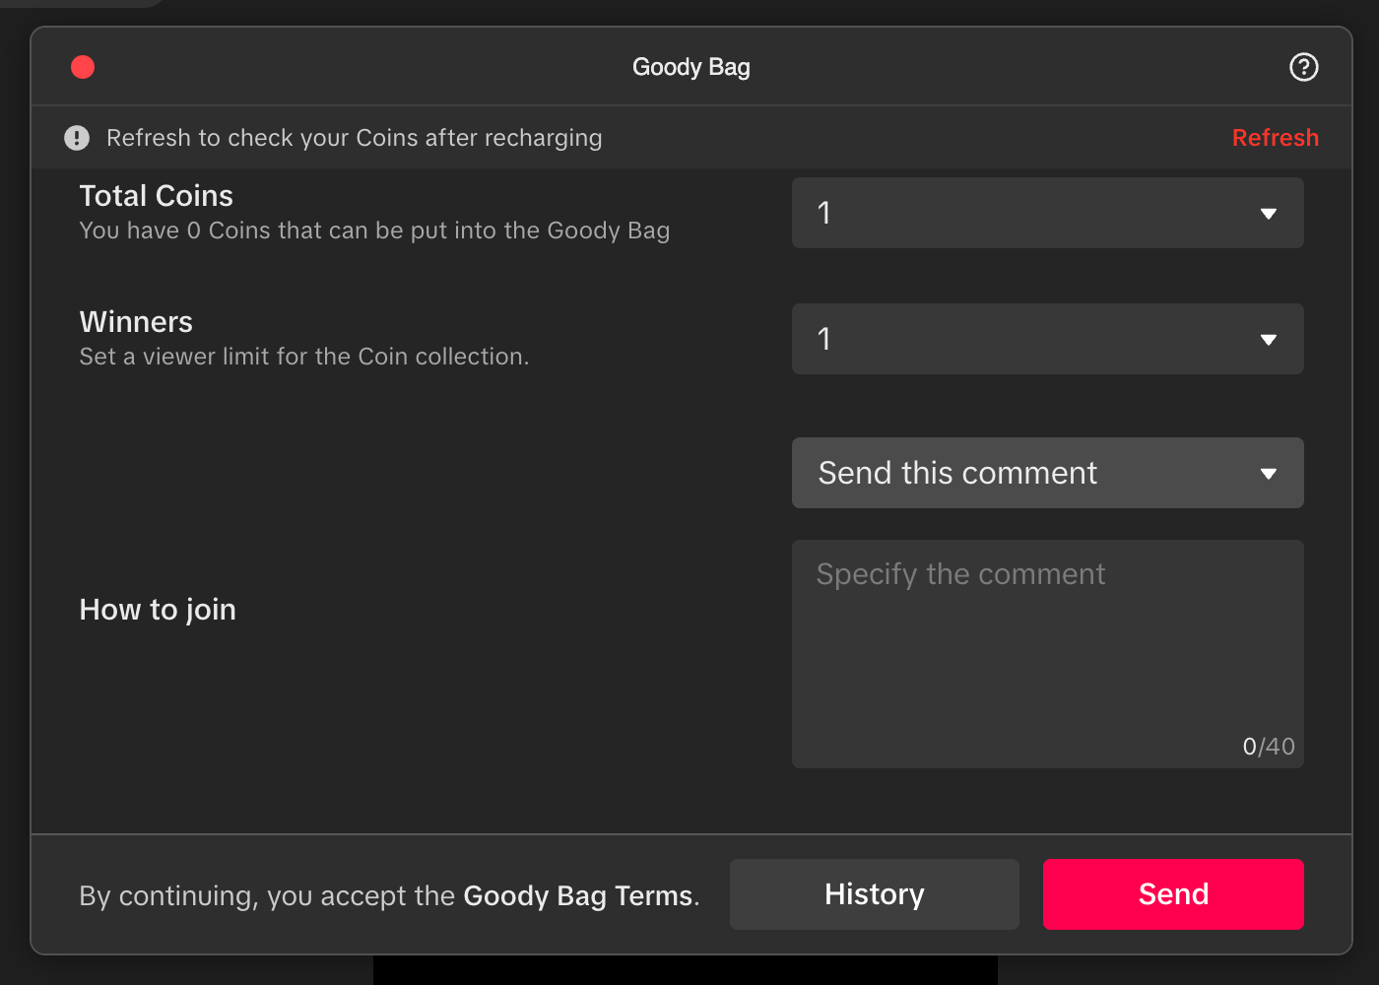Click the red dot at top left

click(83, 67)
